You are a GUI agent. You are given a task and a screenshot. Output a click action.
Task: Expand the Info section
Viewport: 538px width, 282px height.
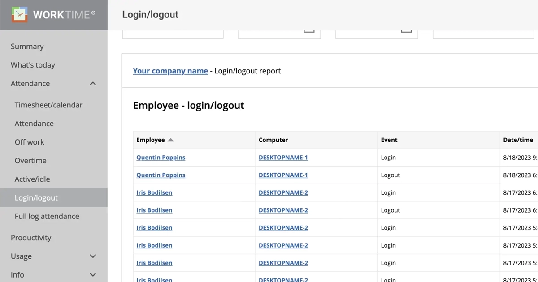[x=93, y=274]
